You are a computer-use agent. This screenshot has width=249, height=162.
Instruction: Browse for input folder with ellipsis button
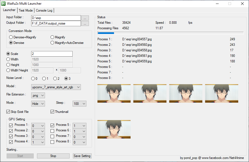[85, 18]
